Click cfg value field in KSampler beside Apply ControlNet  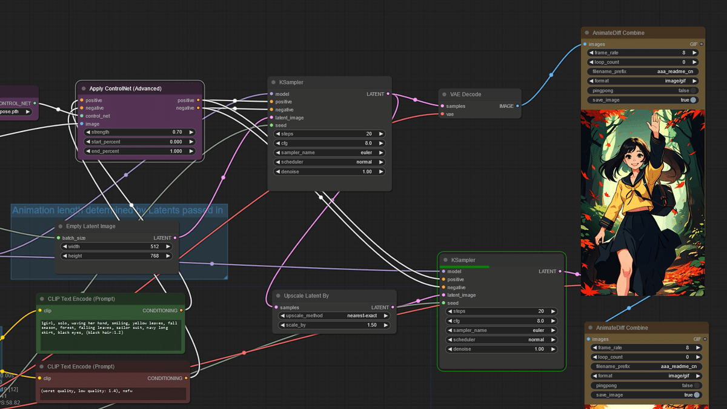pos(329,143)
